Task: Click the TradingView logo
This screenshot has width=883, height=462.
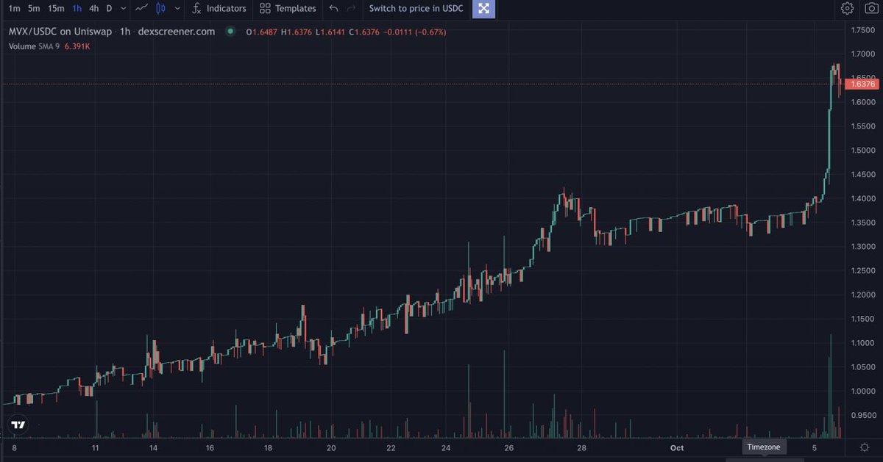Action: tap(18, 425)
